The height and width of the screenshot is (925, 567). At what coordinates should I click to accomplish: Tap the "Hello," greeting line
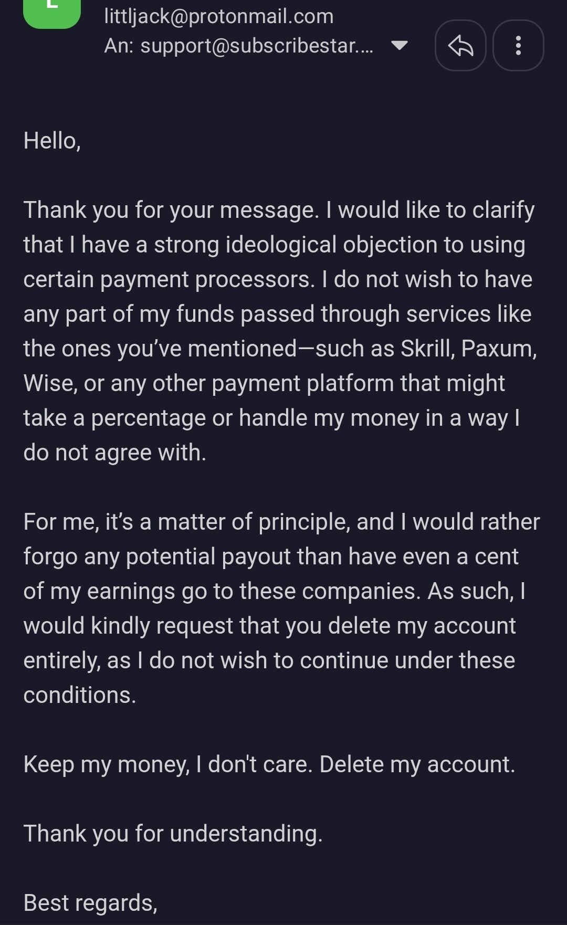(x=52, y=141)
